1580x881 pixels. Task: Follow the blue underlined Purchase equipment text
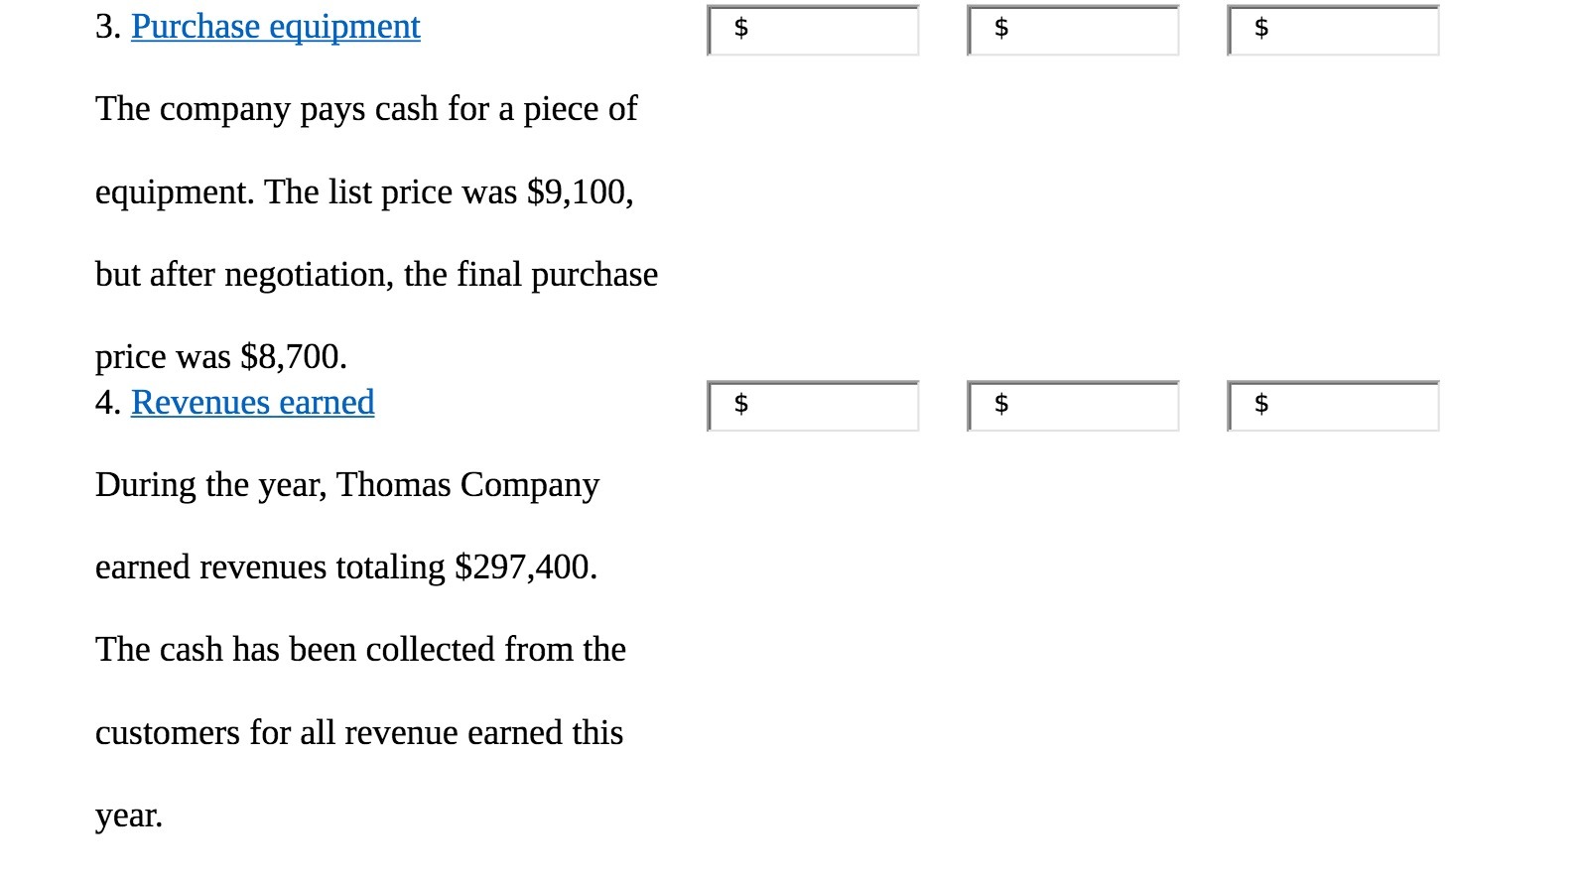click(275, 27)
